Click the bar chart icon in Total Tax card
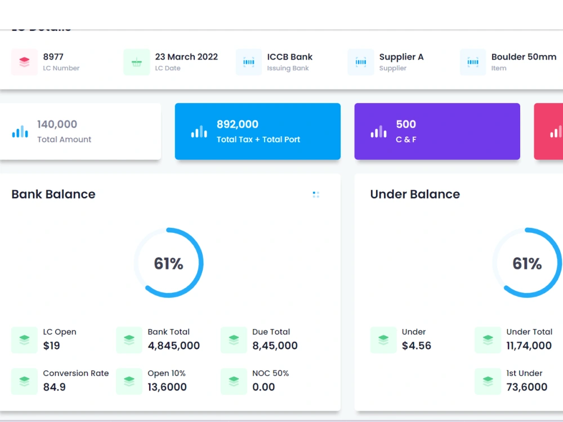 point(199,131)
